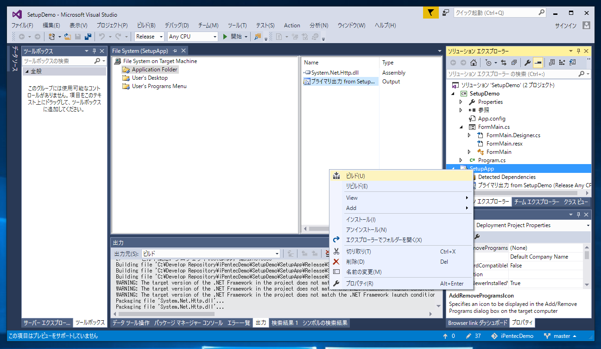Switch to the サーバー エクスプローラー tab
The width and height of the screenshot is (601, 349).
pos(47,323)
